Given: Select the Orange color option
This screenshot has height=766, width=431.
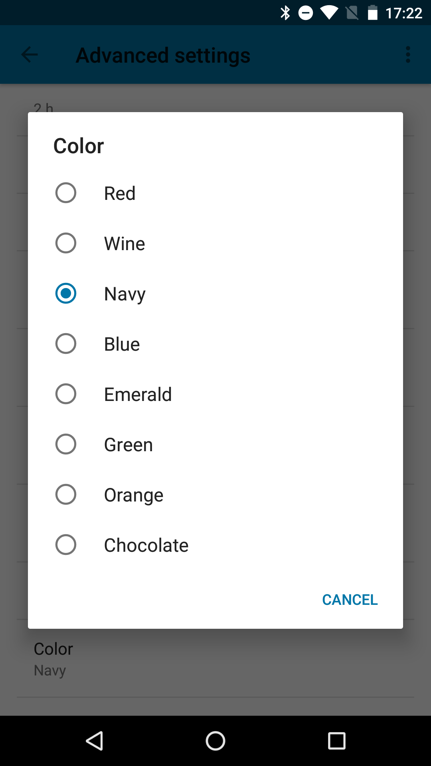Looking at the screenshot, I should 66,495.
